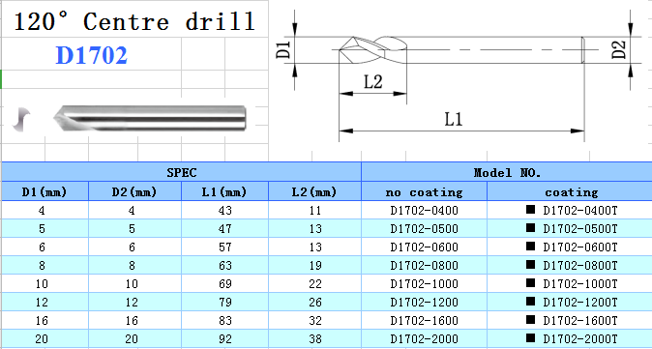The width and height of the screenshot is (652, 349).
Task: Click L1 value 63 in the D1702-0800 row
Action: click(225, 266)
